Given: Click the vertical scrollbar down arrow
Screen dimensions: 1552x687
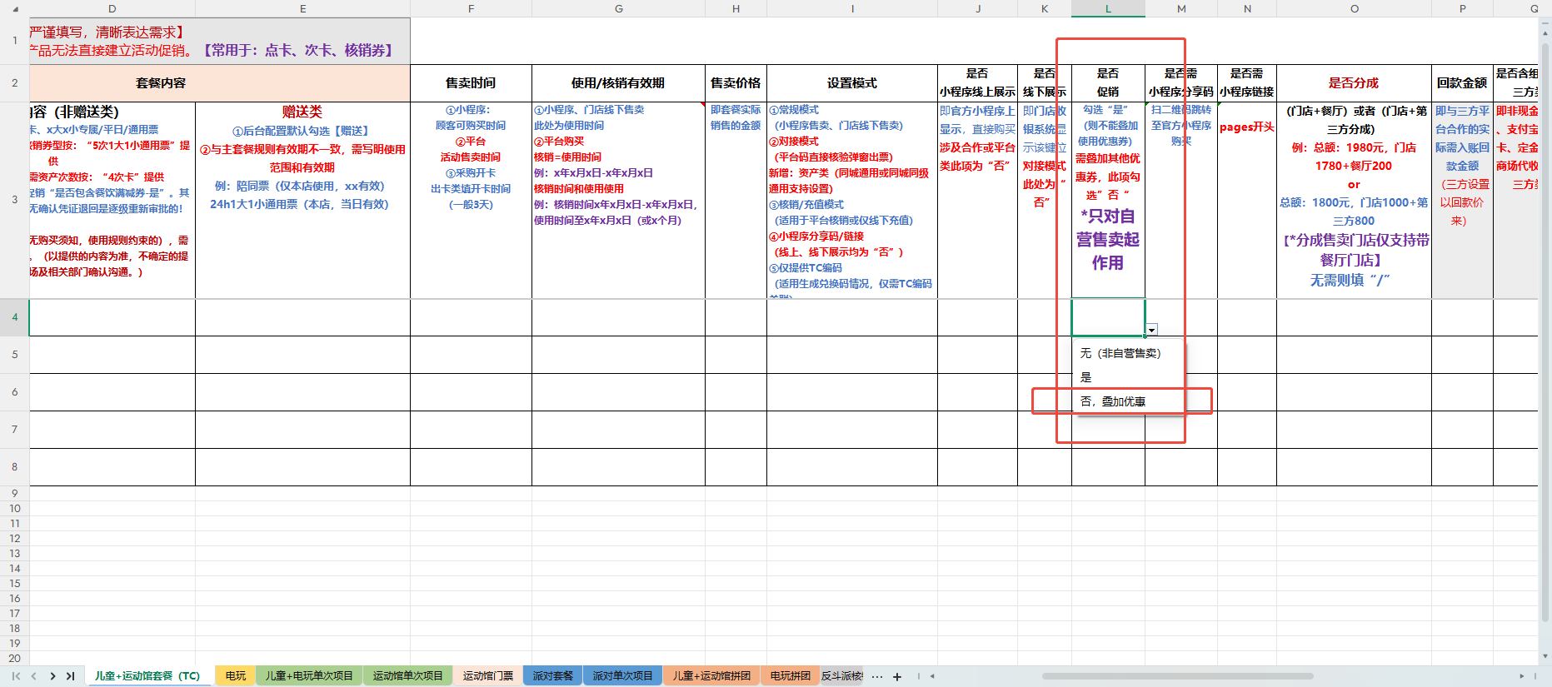Looking at the screenshot, I should (x=1545, y=656).
